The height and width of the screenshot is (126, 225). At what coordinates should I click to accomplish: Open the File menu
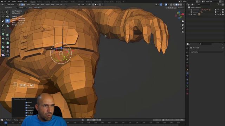pos(5,1)
